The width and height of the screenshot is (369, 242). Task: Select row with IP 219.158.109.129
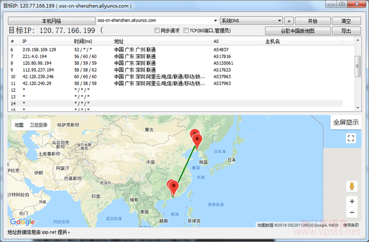[176, 50]
